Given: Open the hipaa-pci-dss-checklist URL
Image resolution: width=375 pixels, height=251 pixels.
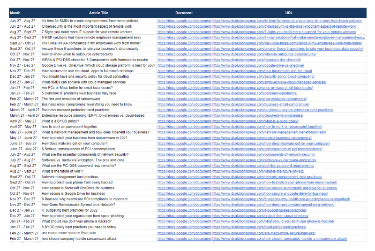Looking at the screenshot, I should (256, 60).
